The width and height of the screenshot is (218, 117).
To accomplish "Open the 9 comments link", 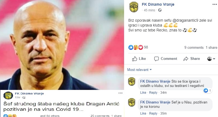I will (x=194, y=48).
